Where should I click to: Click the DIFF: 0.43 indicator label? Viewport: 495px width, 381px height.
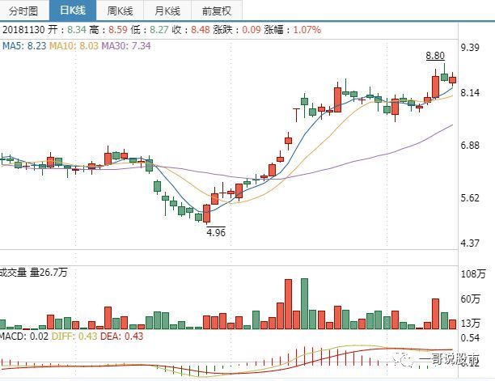pyautogui.click(x=74, y=337)
